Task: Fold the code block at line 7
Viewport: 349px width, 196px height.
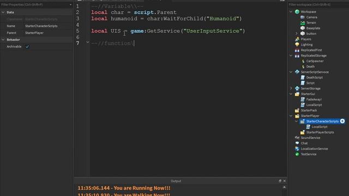Action: click(x=88, y=42)
